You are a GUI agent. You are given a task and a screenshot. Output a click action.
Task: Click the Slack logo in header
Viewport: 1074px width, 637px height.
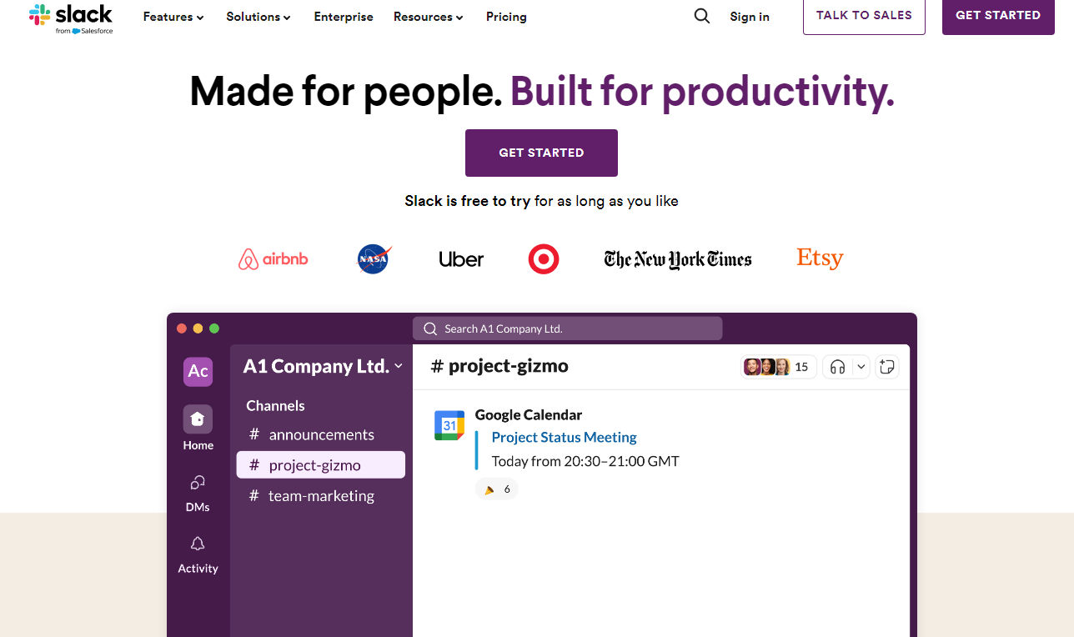(x=71, y=18)
